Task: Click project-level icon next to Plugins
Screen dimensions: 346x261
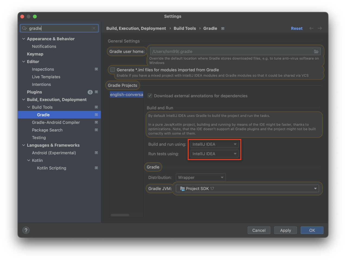Action: point(96,92)
